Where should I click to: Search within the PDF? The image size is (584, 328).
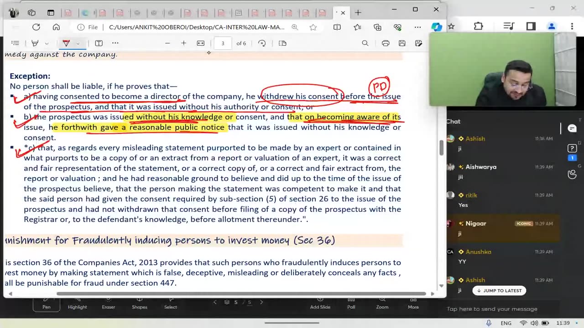[x=365, y=43]
